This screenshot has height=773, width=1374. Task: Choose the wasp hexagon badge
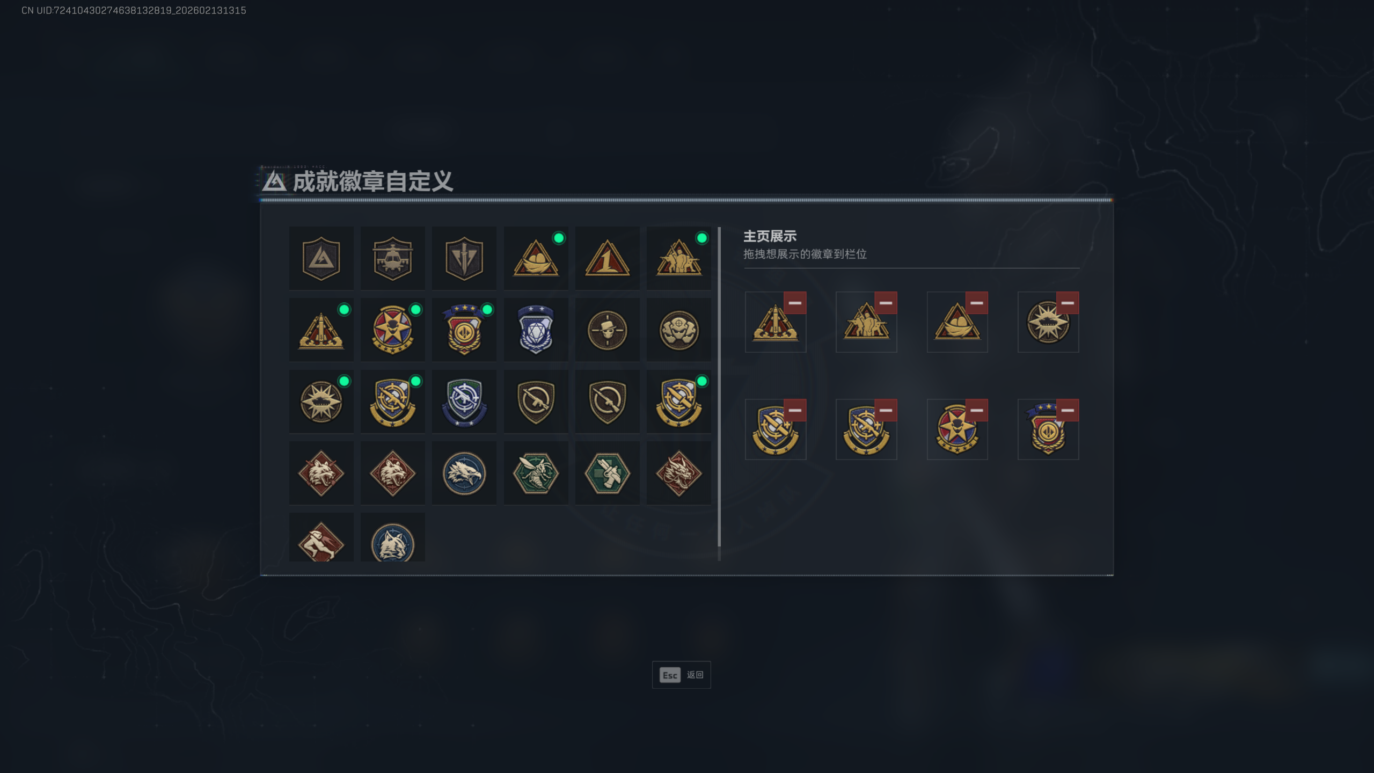pos(536,473)
